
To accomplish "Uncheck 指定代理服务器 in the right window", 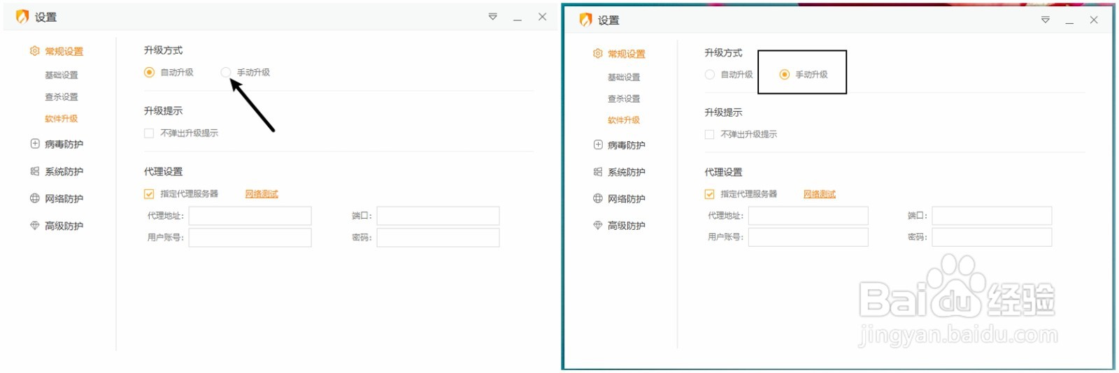I will pyautogui.click(x=710, y=194).
